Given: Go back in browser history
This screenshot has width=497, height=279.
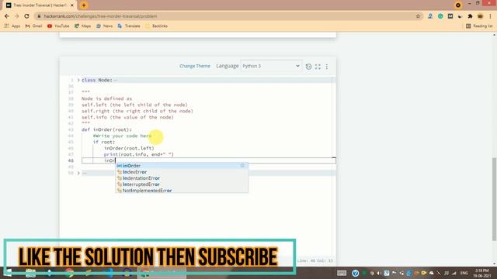Looking at the screenshot, I should pos(7,16).
